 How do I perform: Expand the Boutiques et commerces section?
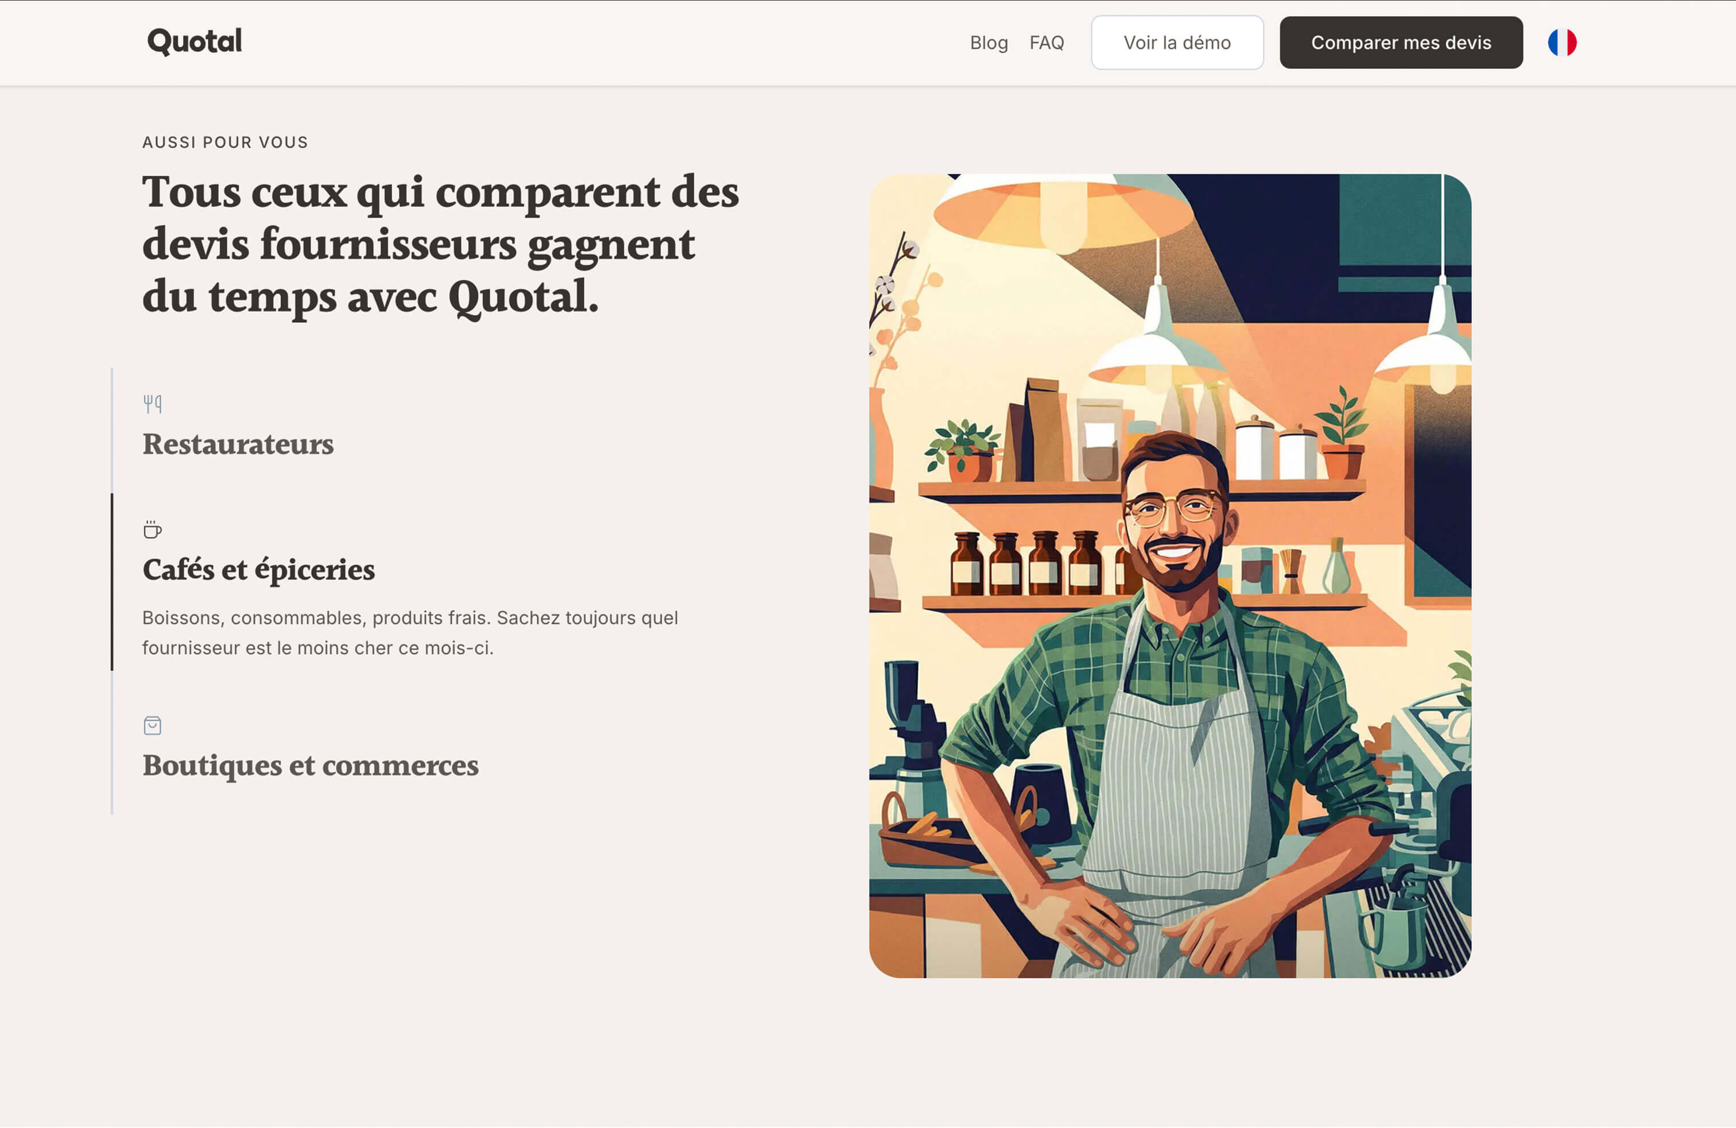click(310, 766)
